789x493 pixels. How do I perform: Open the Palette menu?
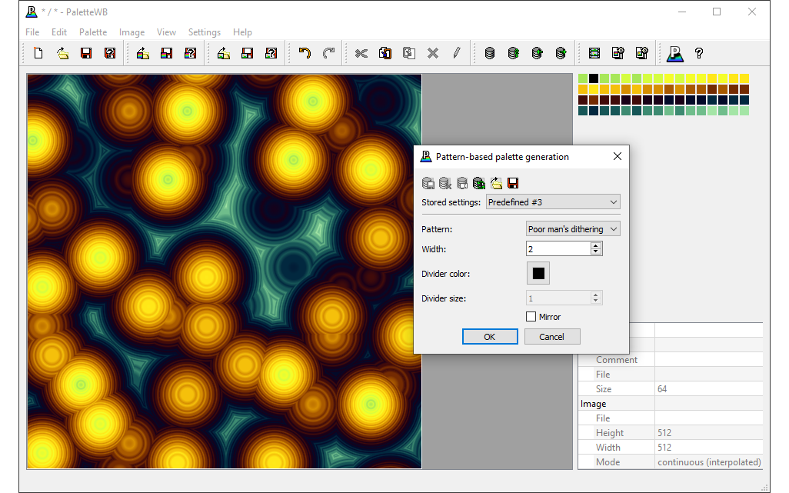click(93, 32)
